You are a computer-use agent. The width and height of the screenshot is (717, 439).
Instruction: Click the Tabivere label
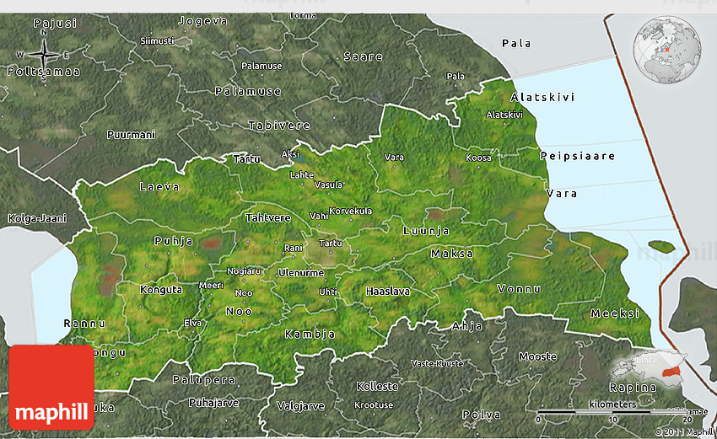pos(279,126)
